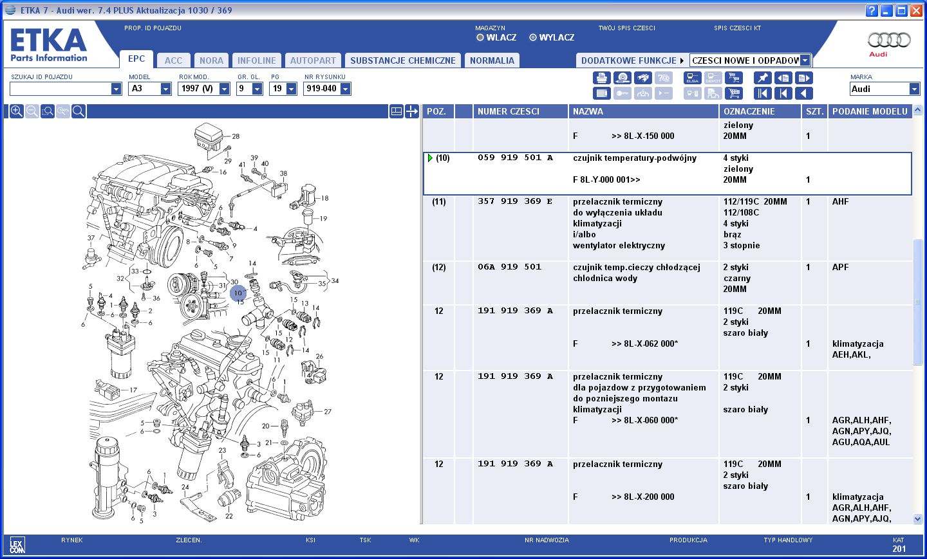Open the NORMALIA tab
Screen dimensions: 927x559
coord(492,60)
